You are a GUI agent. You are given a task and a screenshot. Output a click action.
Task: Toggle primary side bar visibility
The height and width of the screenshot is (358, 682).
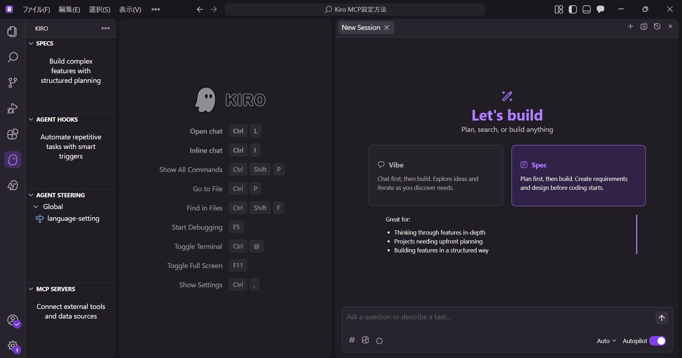[573, 10]
